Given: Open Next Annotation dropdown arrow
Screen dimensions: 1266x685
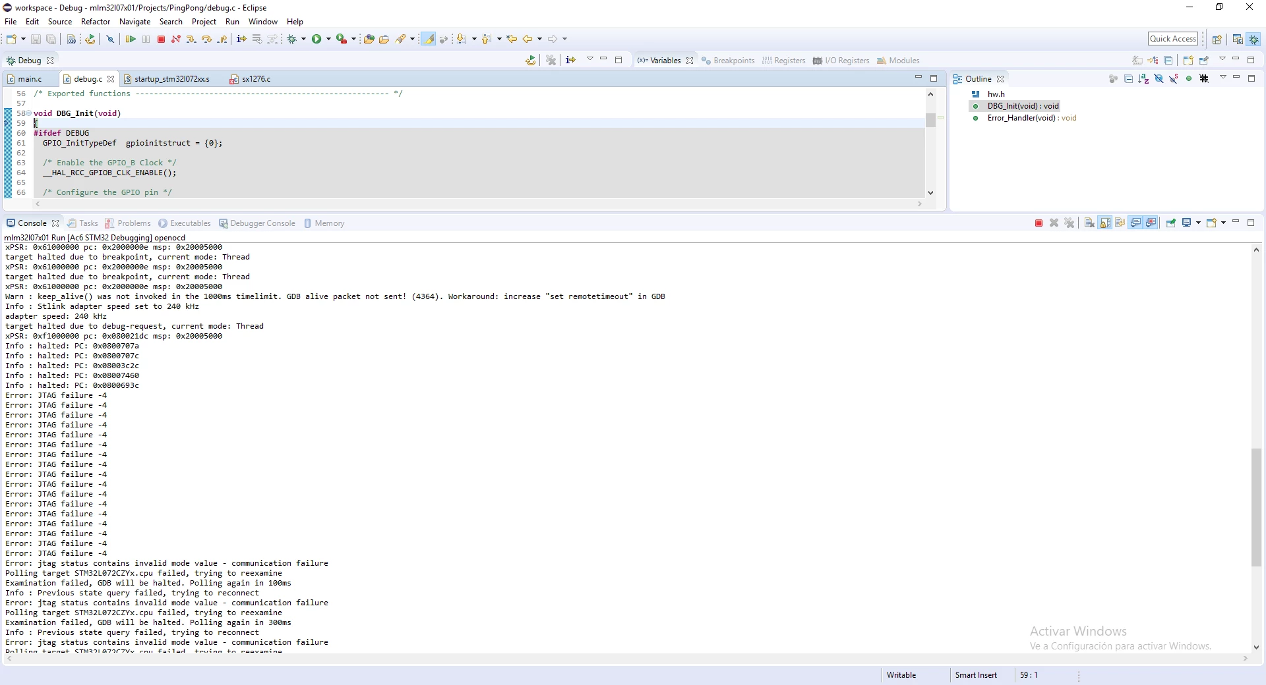Looking at the screenshot, I should (473, 40).
